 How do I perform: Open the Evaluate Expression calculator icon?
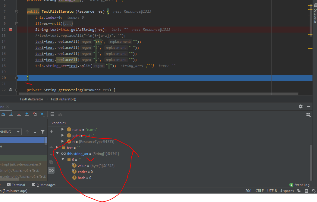(x=52, y=114)
